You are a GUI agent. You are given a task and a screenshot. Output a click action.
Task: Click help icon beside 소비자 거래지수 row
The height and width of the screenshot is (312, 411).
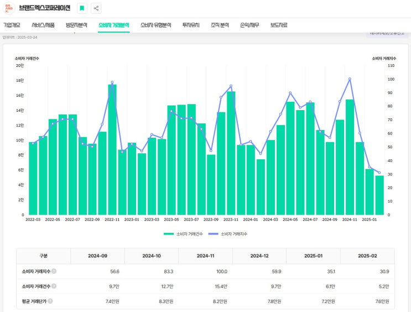point(54,271)
